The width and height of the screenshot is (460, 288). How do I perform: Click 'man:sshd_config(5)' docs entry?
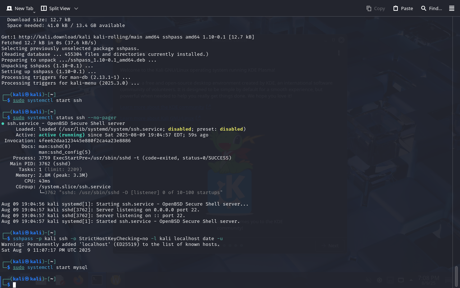click(x=65, y=152)
